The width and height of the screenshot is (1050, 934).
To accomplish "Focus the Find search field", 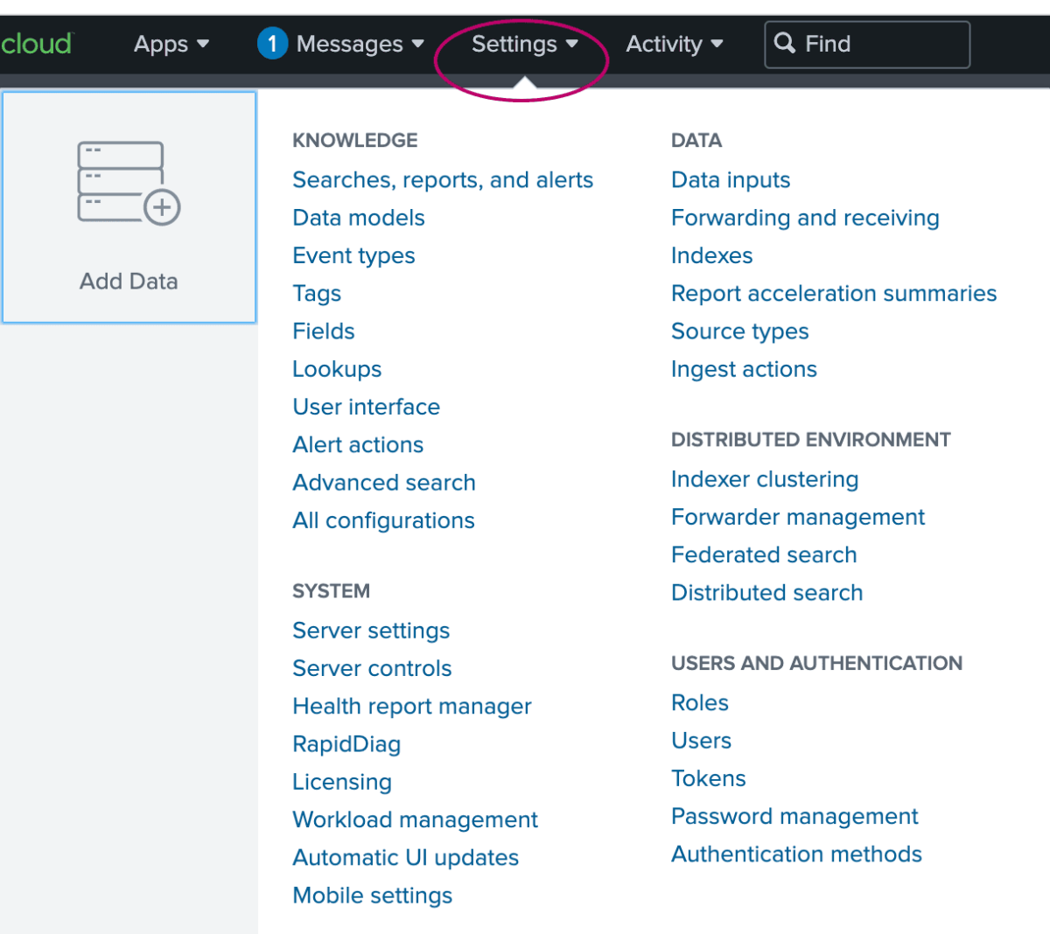I will (x=867, y=45).
